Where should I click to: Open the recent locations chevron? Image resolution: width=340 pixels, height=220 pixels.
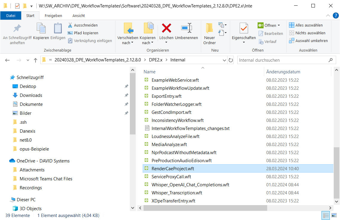coord(28,60)
